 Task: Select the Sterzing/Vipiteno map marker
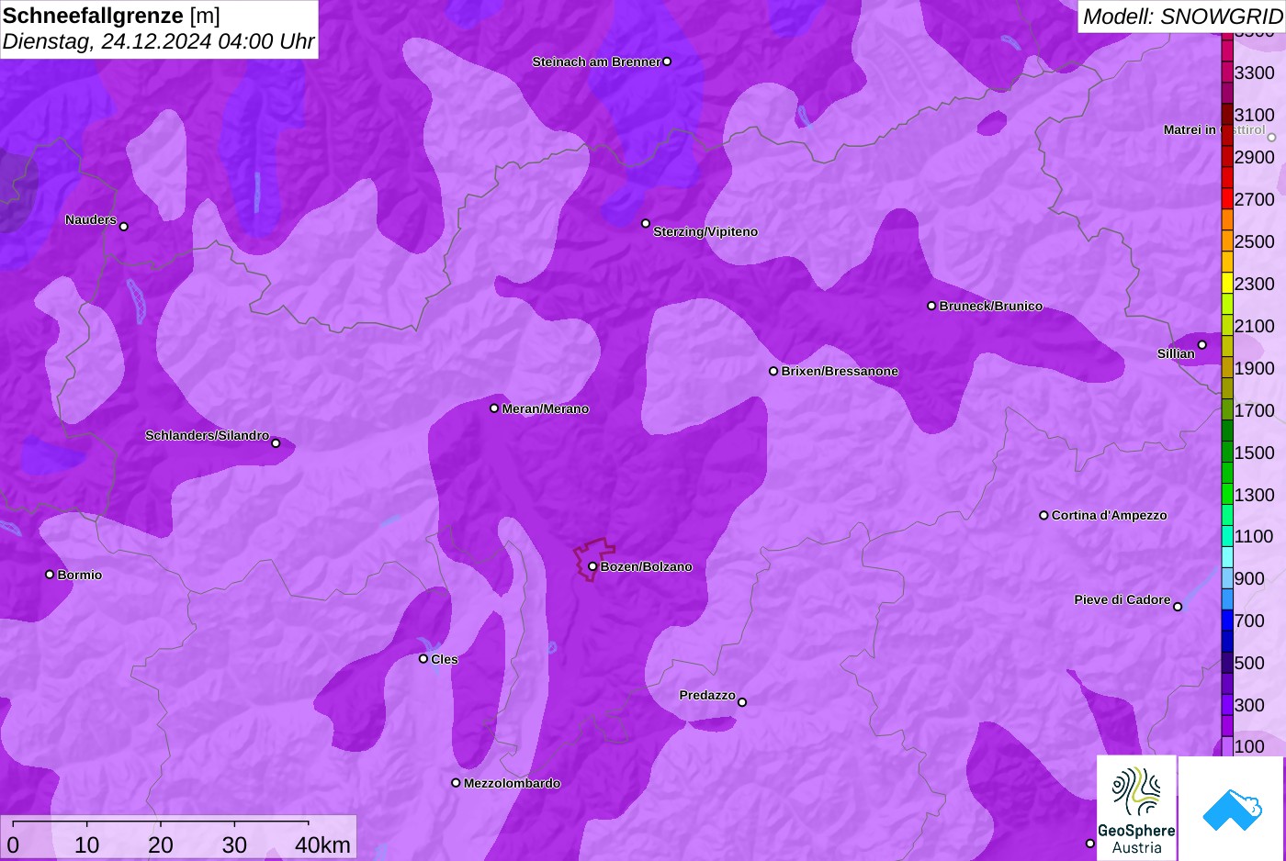(x=646, y=223)
